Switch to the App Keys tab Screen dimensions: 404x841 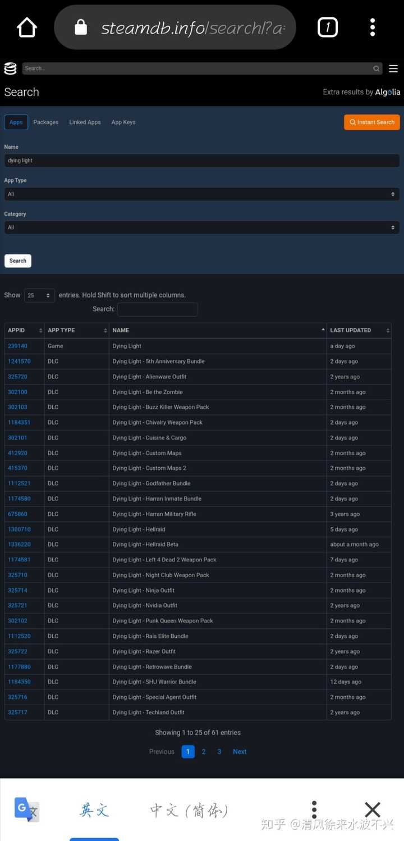point(123,122)
